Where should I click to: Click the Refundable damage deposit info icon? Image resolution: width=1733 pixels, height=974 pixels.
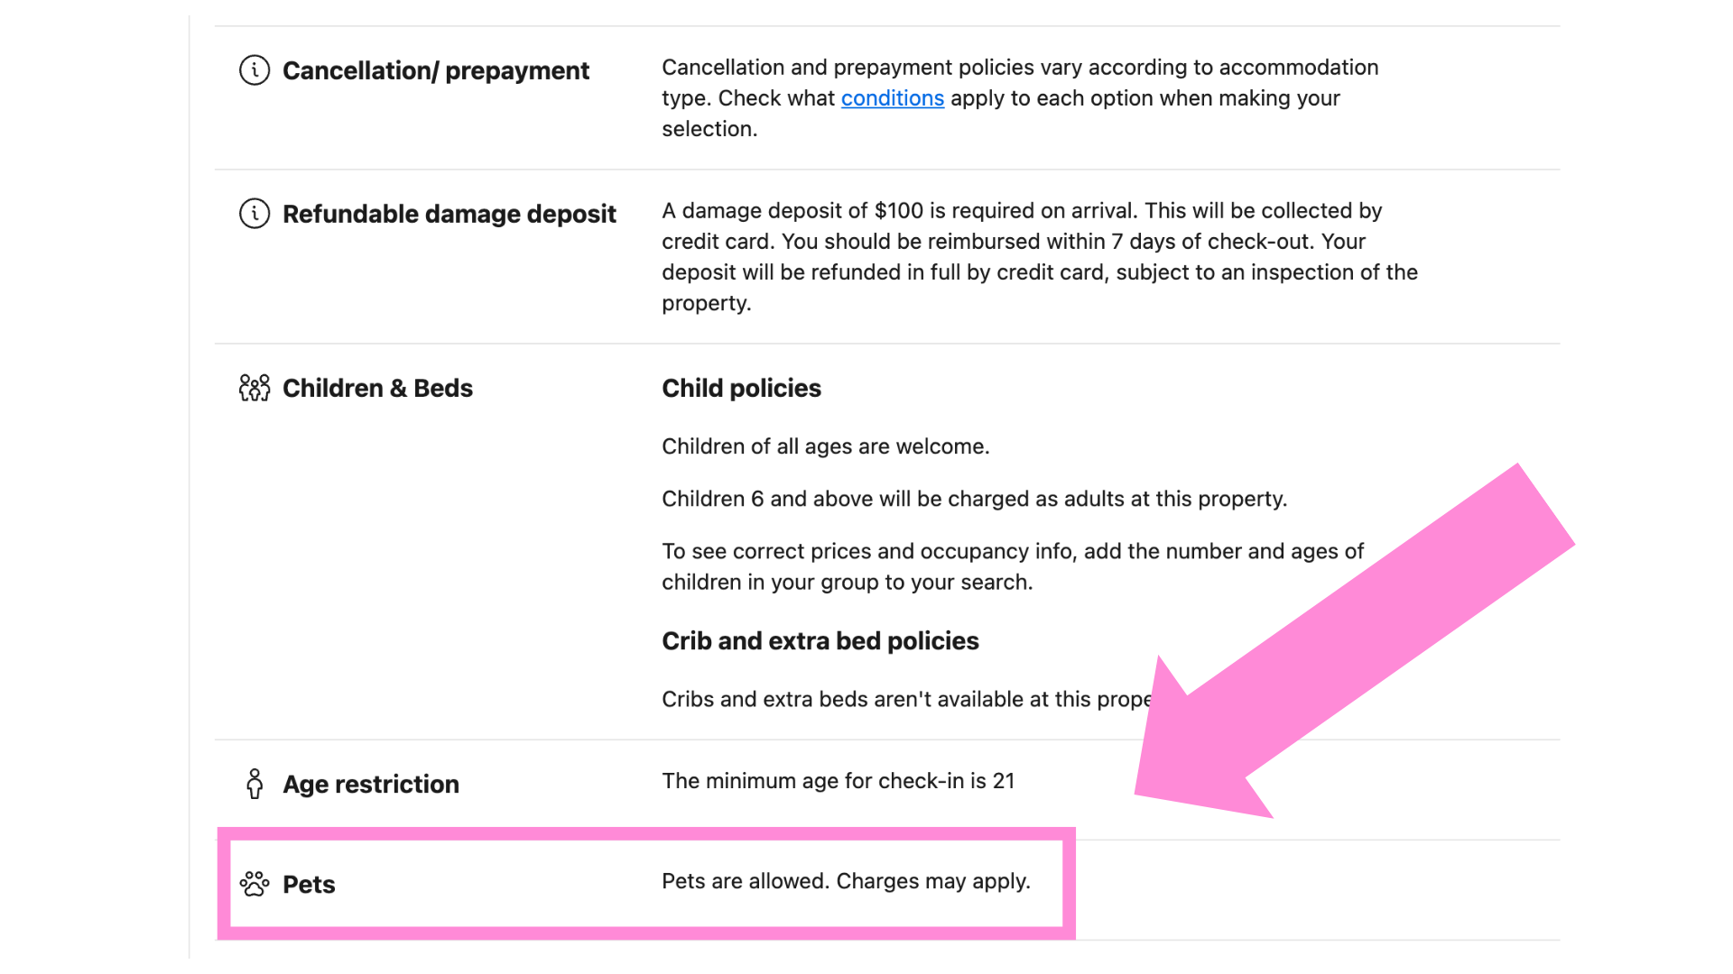255,214
